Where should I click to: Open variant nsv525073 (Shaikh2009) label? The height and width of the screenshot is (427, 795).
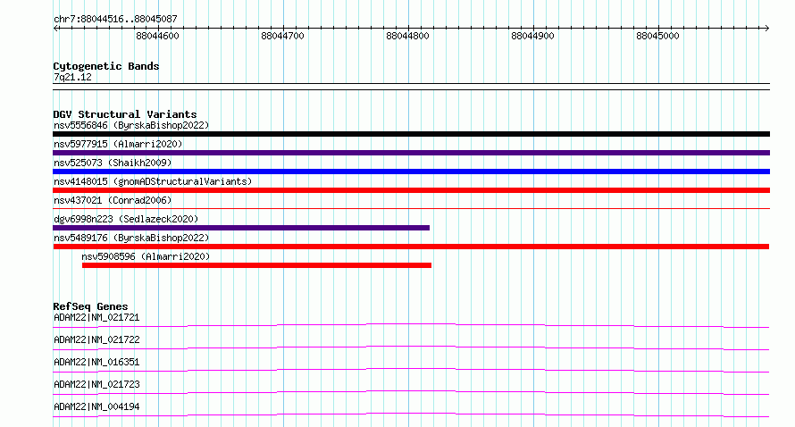coord(113,163)
